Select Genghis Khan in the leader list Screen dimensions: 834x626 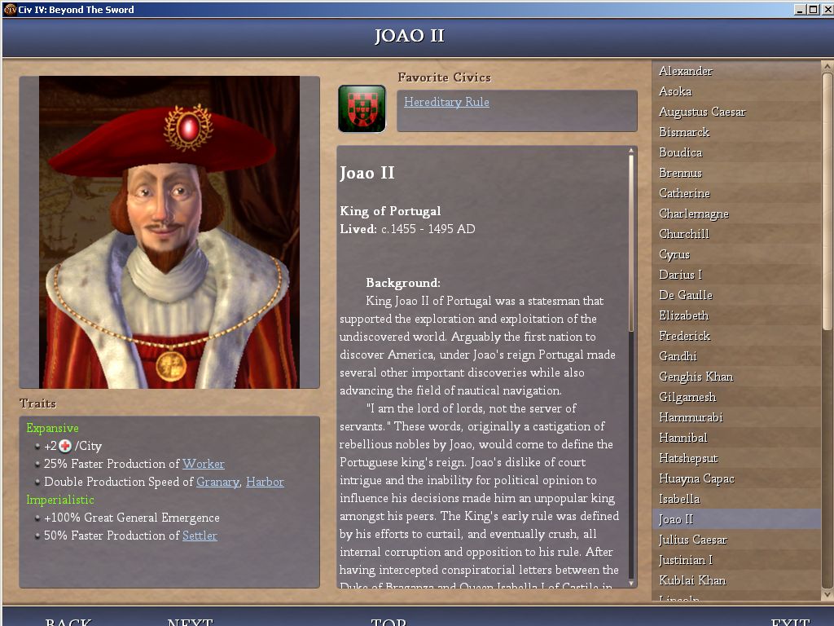pyautogui.click(x=736, y=377)
